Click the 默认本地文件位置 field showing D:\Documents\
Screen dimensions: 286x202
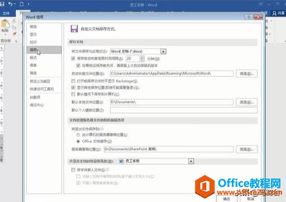pos(171,102)
